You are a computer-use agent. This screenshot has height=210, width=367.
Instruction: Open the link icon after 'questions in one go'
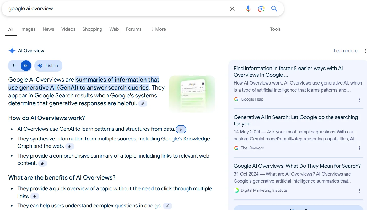(168, 206)
